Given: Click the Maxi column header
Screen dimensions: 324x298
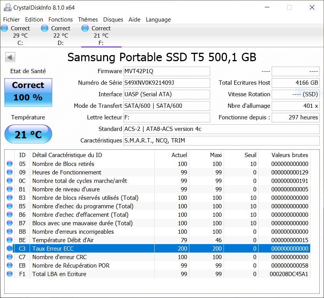Looking at the screenshot, I should pyautogui.click(x=207, y=155).
